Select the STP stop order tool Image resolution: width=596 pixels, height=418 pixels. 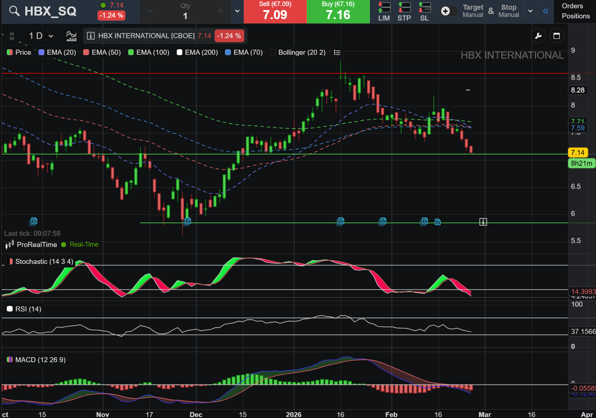[x=404, y=12]
